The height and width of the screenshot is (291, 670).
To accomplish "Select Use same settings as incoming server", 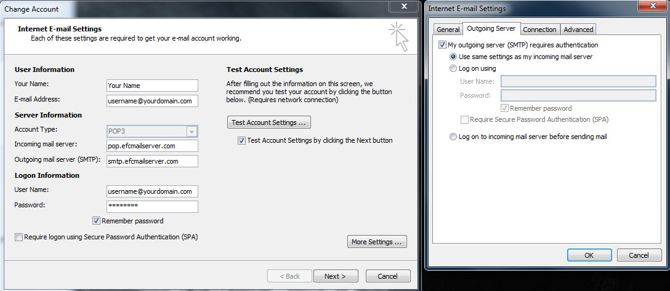I will [x=453, y=57].
